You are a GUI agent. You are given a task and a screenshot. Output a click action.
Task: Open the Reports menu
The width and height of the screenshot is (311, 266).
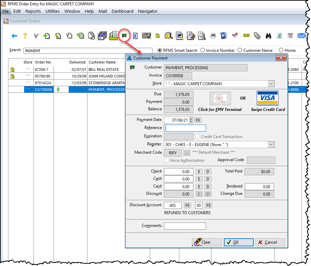pos(33,11)
